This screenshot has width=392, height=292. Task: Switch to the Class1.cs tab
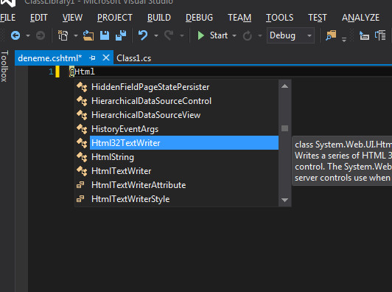tap(134, 58)
